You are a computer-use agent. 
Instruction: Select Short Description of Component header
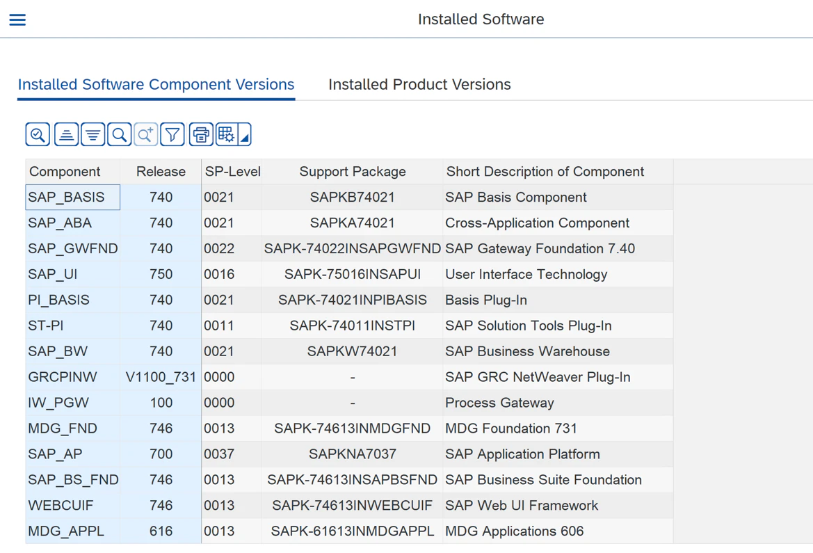click(x=558, y=172)
